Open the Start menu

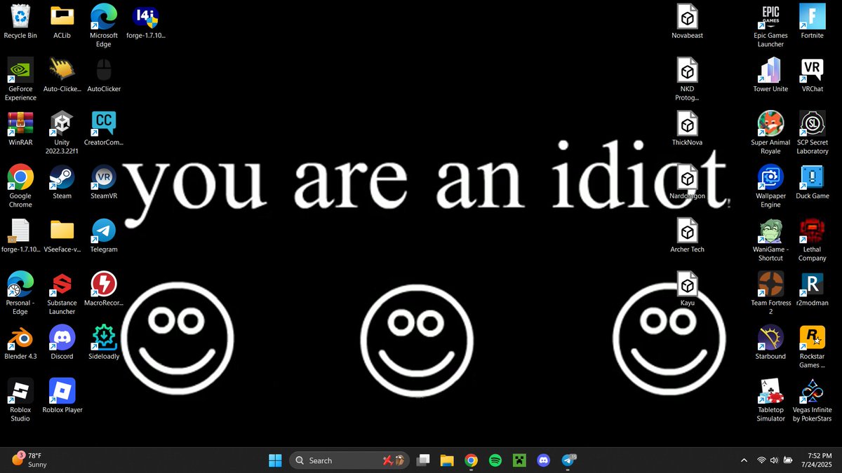click(x=275, y=460)
